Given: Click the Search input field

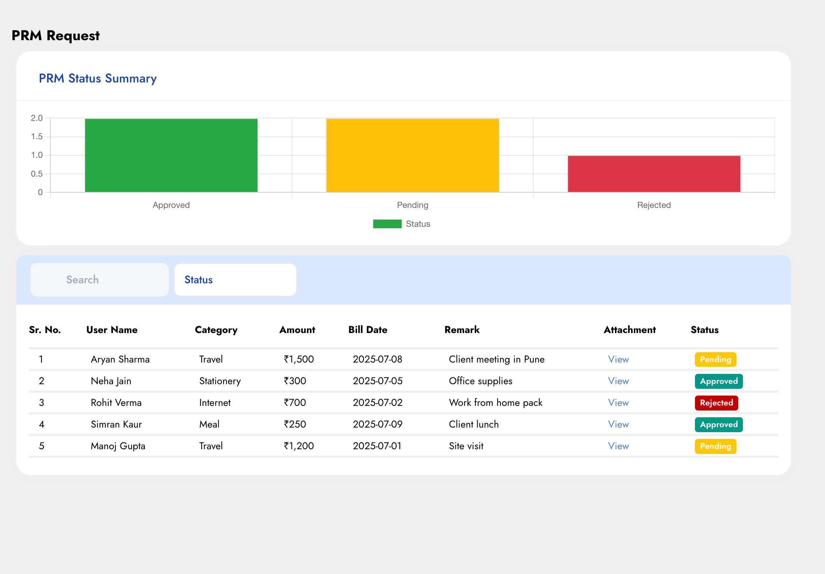Looking at the screenshot, I should point(99,280).
